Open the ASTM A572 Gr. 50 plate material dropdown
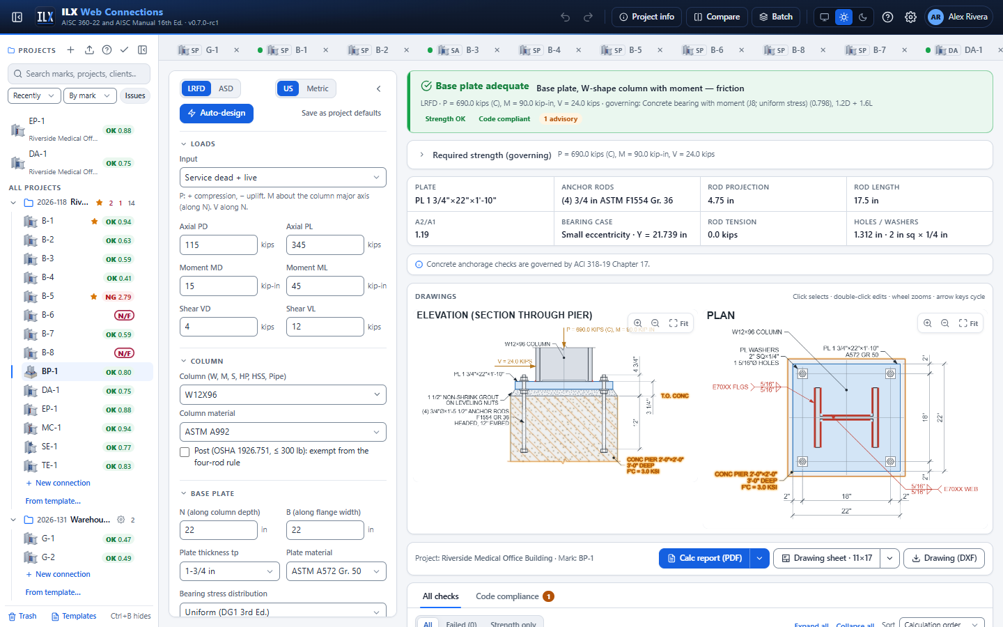Screen dimensions: 1003x627 pyautogui.click(x=336, y=571)
